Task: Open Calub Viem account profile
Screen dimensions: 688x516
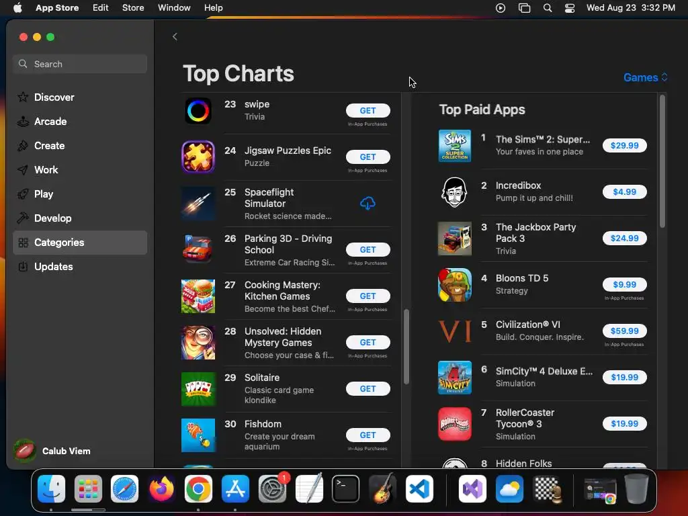Action: [52, 451]
